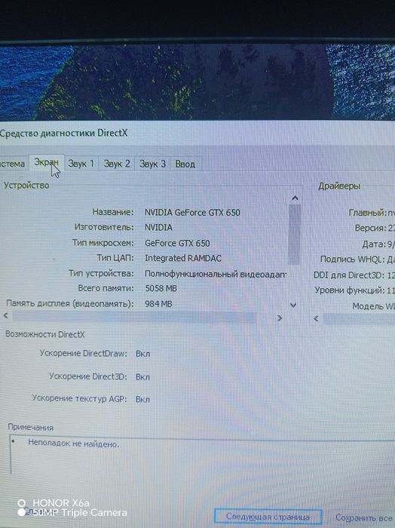
Task: Click the Неполадок не найдено note
Action: coord(74,444)
